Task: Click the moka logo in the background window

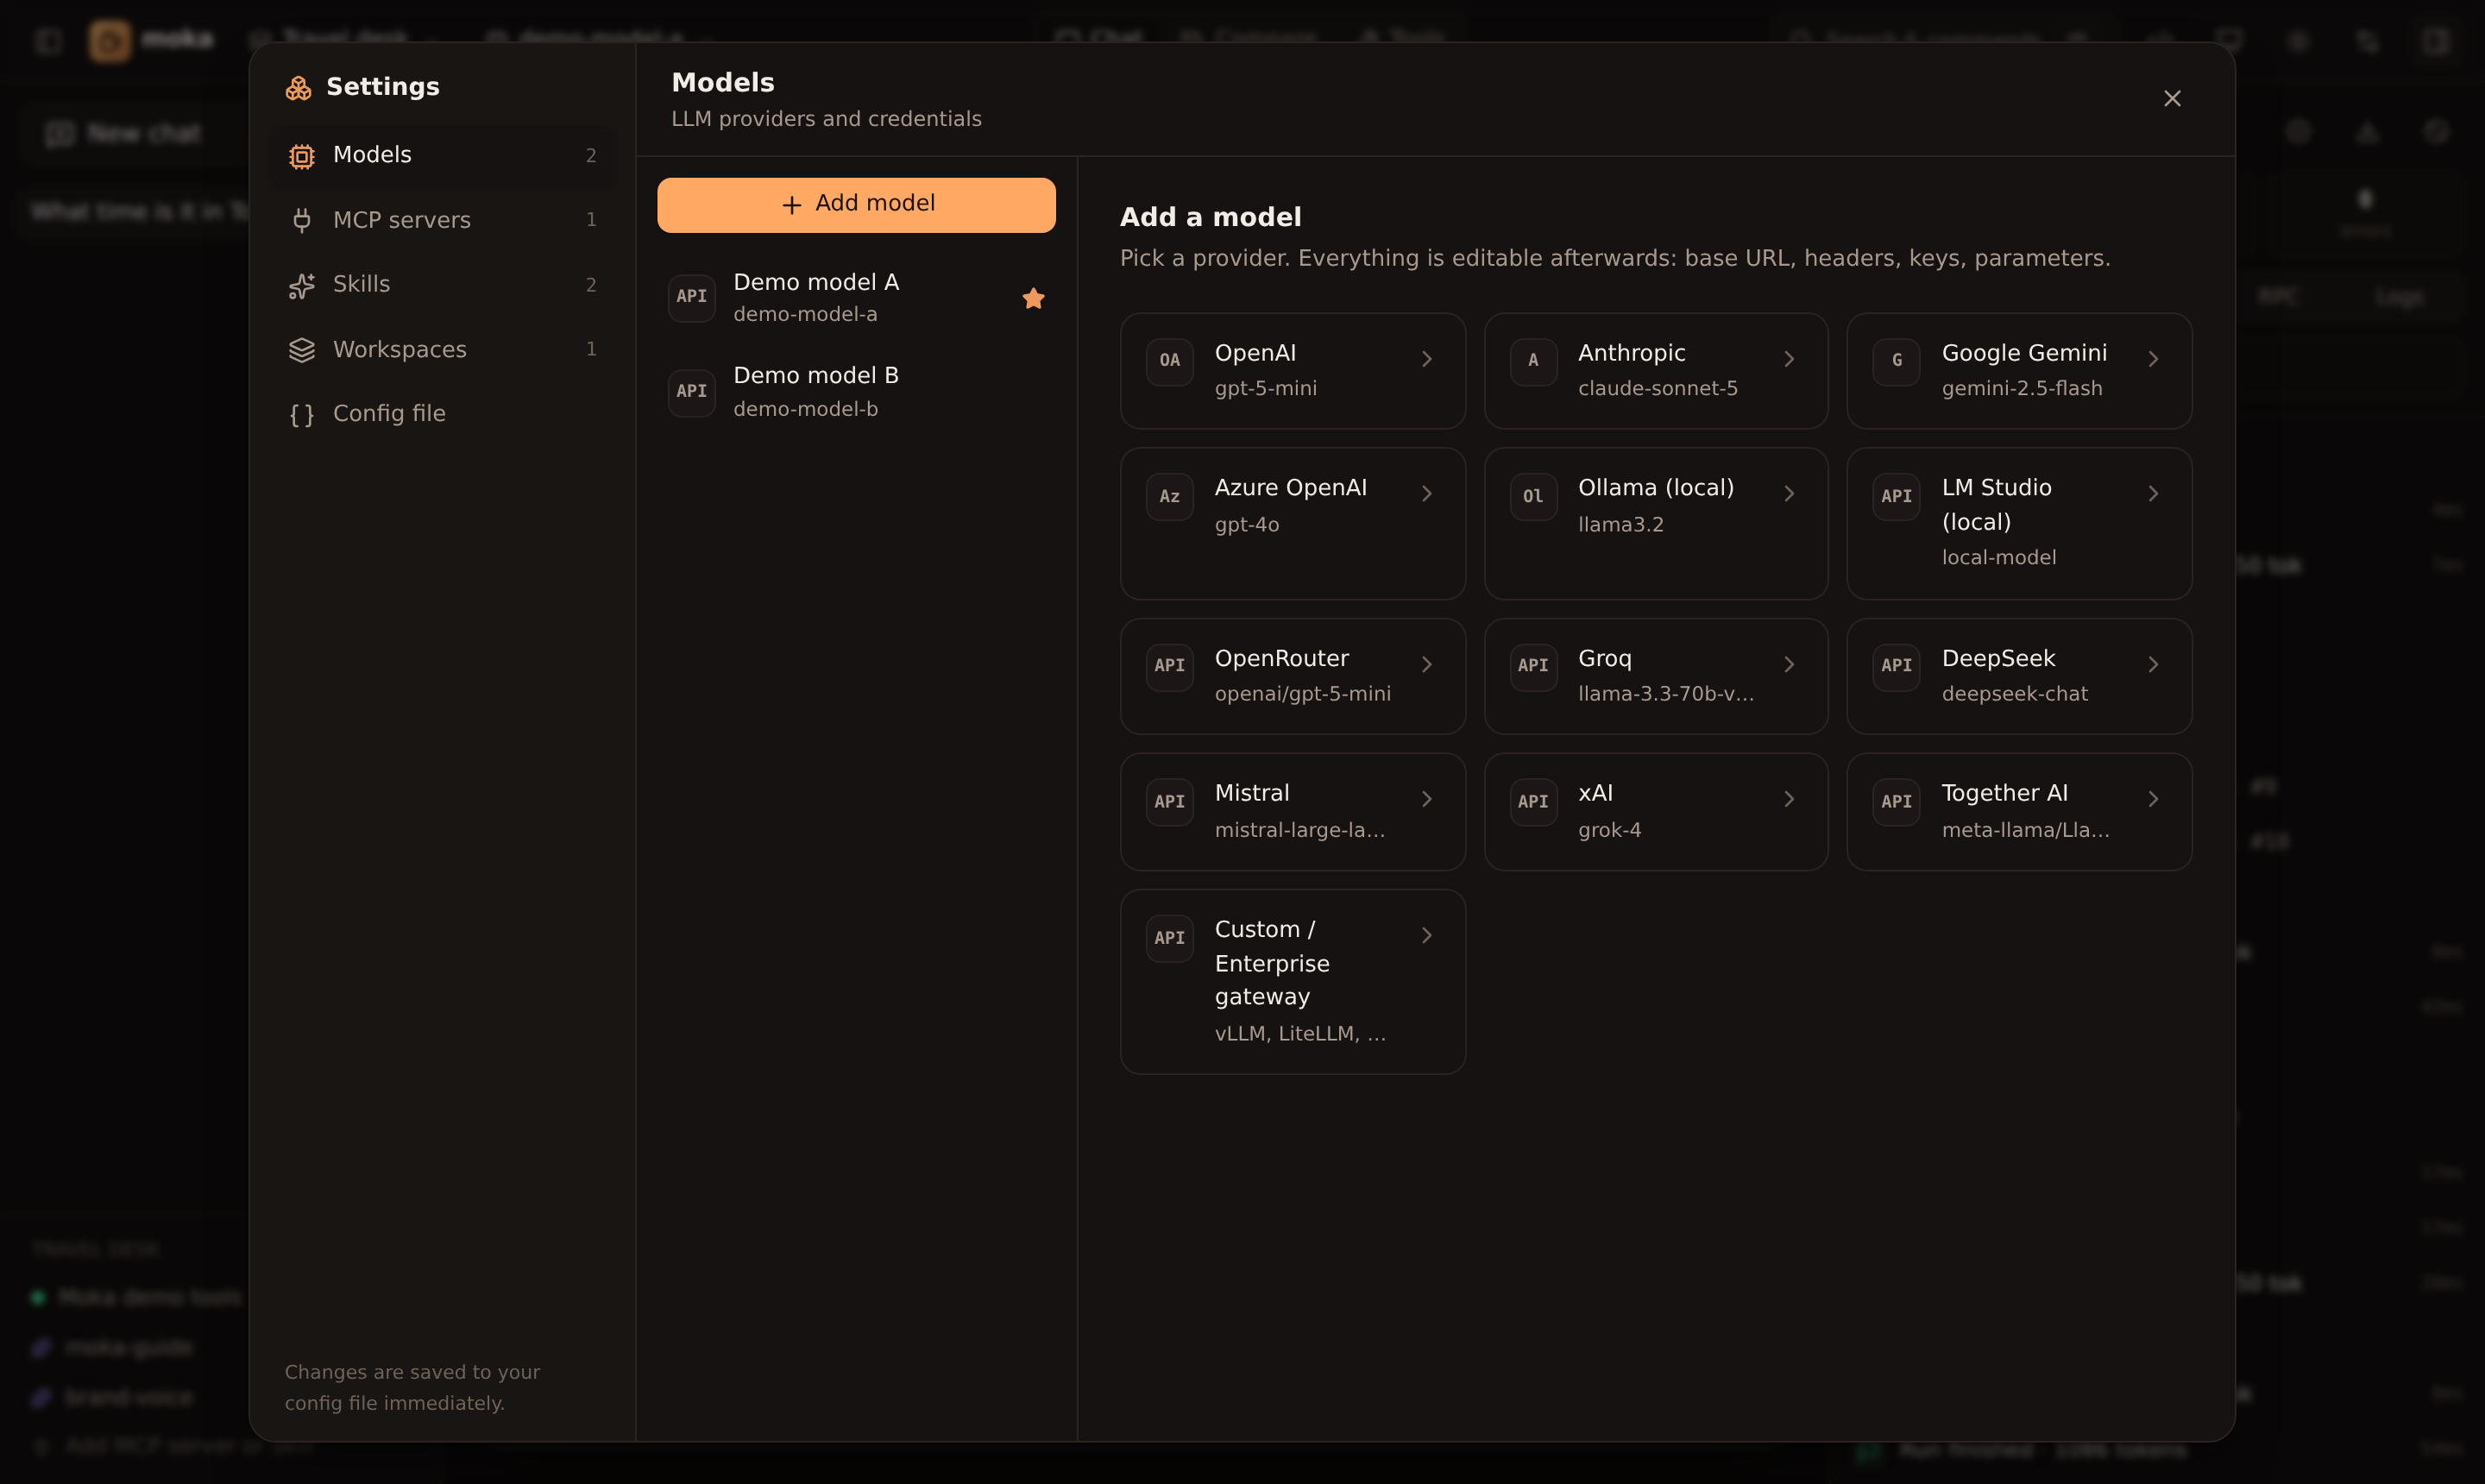Action: coord(110,40)
